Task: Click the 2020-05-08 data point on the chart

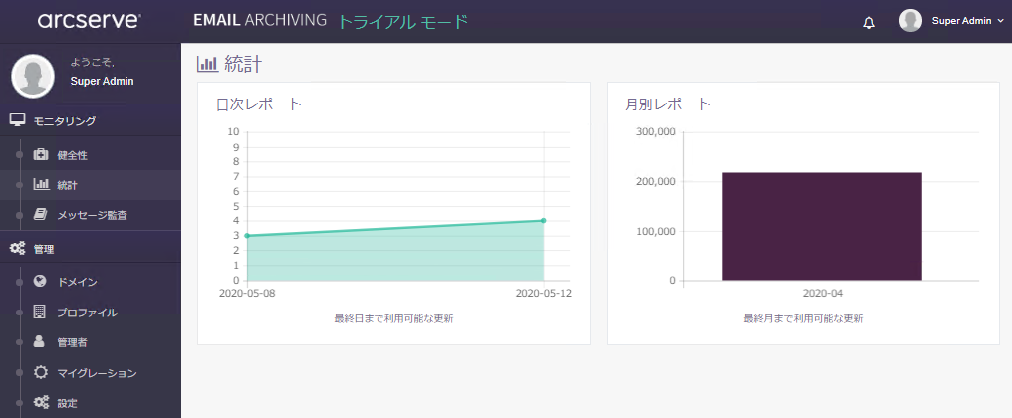Action: click(247, 236)
